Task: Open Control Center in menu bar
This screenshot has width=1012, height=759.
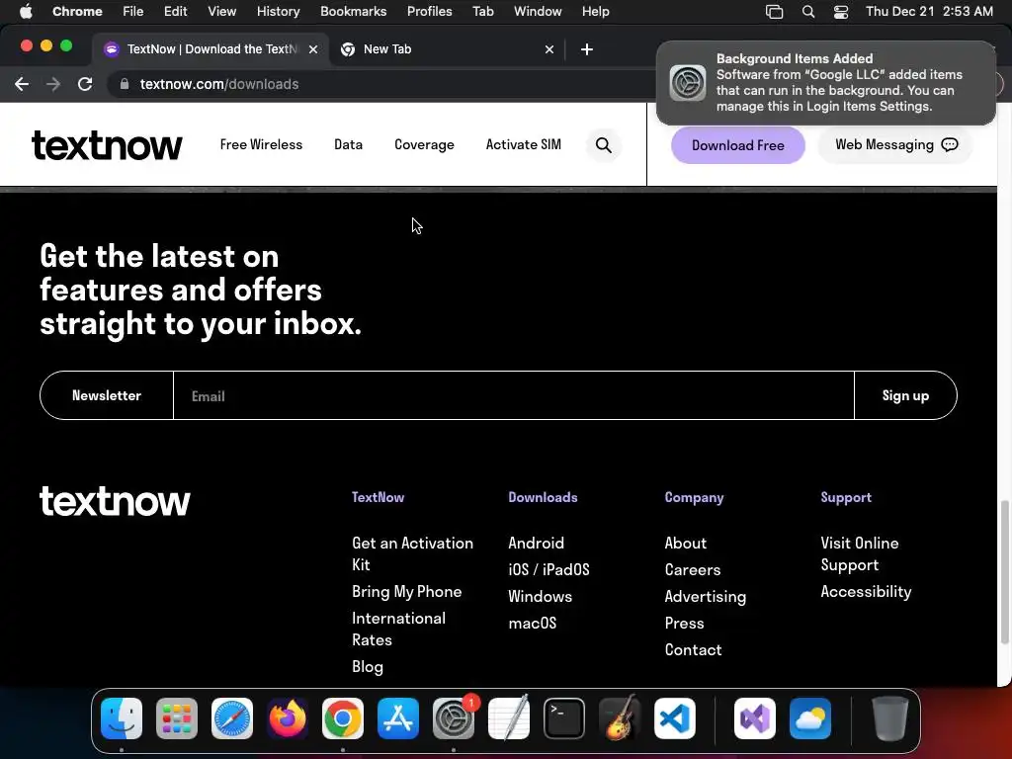Action: click(841, 11)
